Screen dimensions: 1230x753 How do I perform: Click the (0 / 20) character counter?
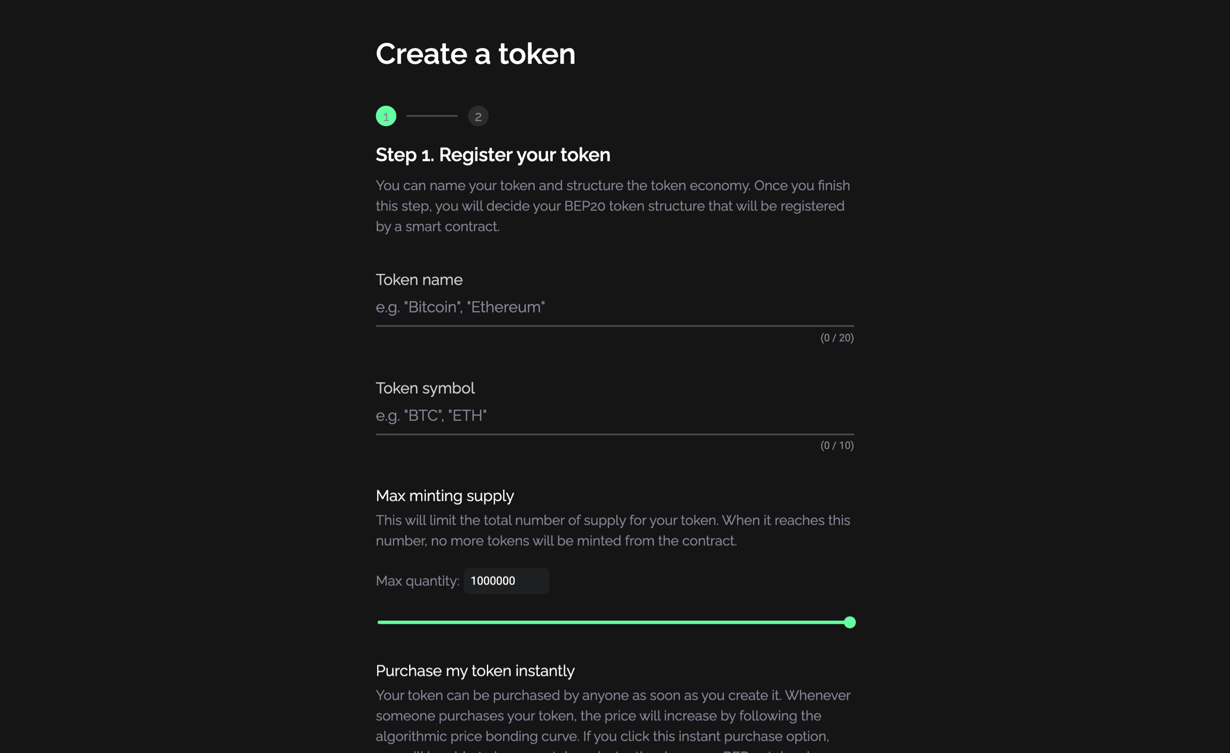837,338
